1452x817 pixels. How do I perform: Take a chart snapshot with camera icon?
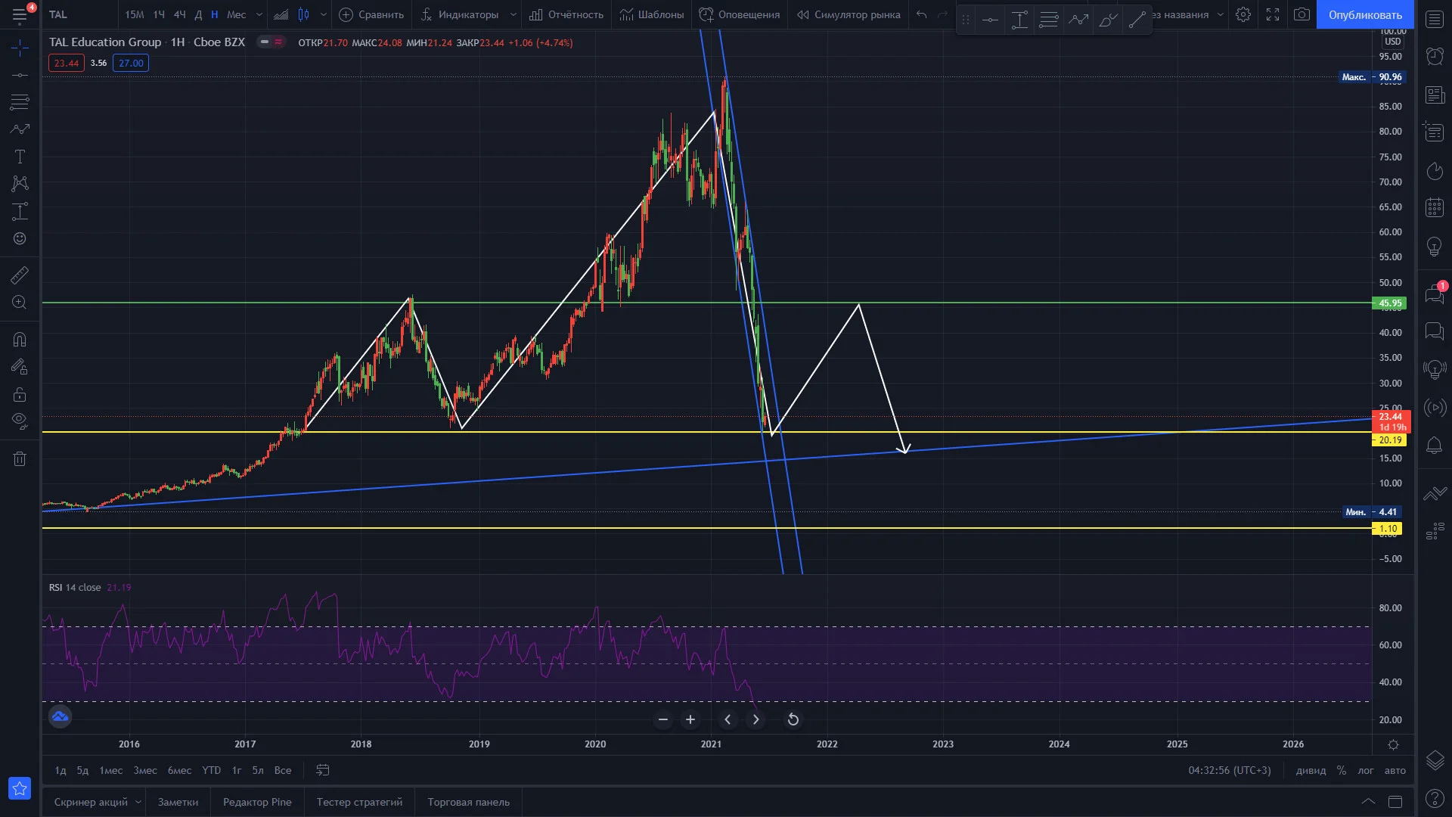click(x=1302, y=14)
